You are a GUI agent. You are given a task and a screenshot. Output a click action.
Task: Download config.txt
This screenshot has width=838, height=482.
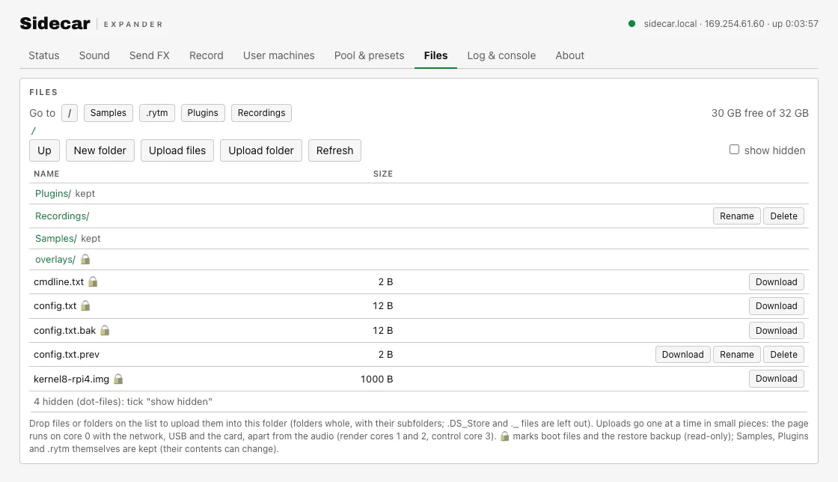[776, 305]
